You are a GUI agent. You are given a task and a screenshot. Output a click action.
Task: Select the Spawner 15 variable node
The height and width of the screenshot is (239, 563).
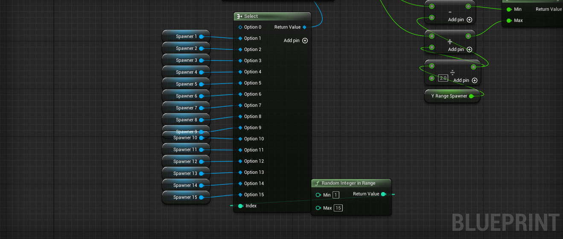tap(184, 197)
